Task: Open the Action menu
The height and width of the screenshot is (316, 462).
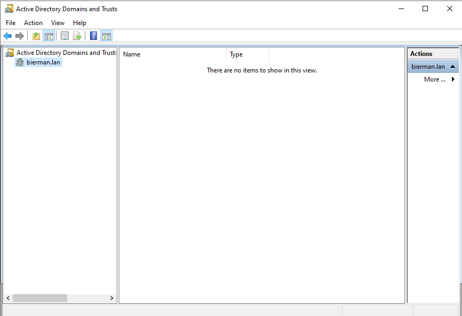Action: [x=33, y=23]
